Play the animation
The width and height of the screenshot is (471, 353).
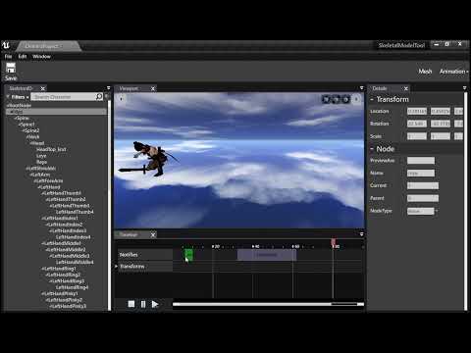coord(155,304)
